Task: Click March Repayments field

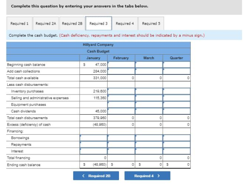Action: click(x=149, y=144)
